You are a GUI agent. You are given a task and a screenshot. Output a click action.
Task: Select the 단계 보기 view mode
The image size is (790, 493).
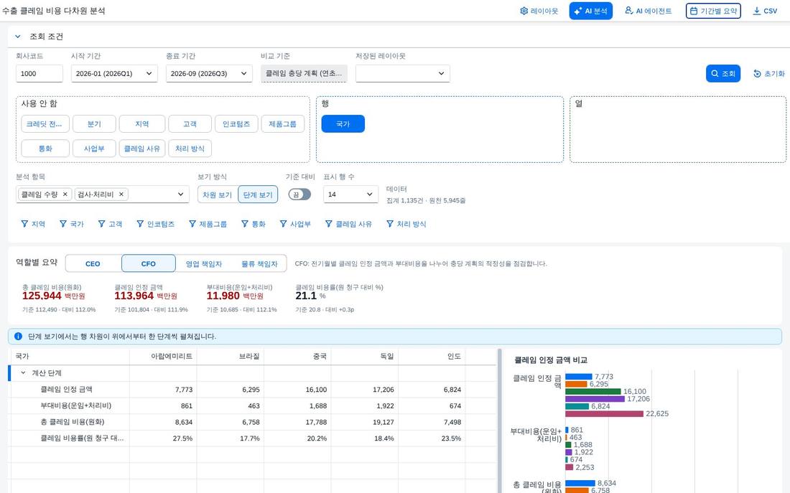coord(257,195)
